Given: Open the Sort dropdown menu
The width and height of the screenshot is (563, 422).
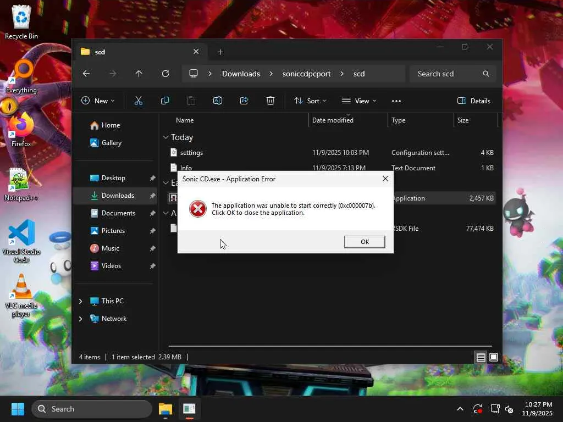Looking at the screenshot, I should click(x=310, y=101).
